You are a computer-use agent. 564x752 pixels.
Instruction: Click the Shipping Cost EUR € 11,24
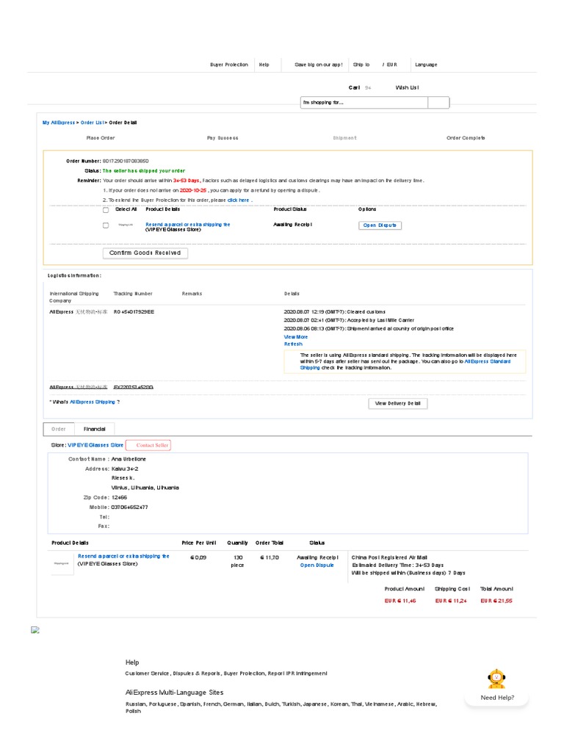point(451,601)
